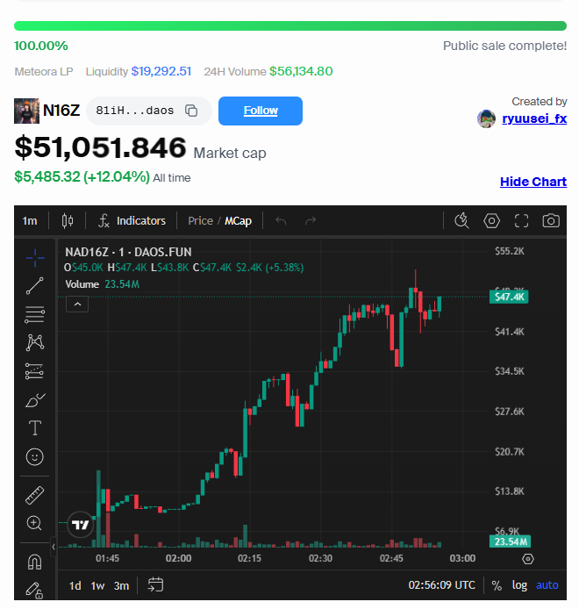This screenshot has height=609, width=579.
Task: Select the Text annotation tool
Action: [35, 428]
